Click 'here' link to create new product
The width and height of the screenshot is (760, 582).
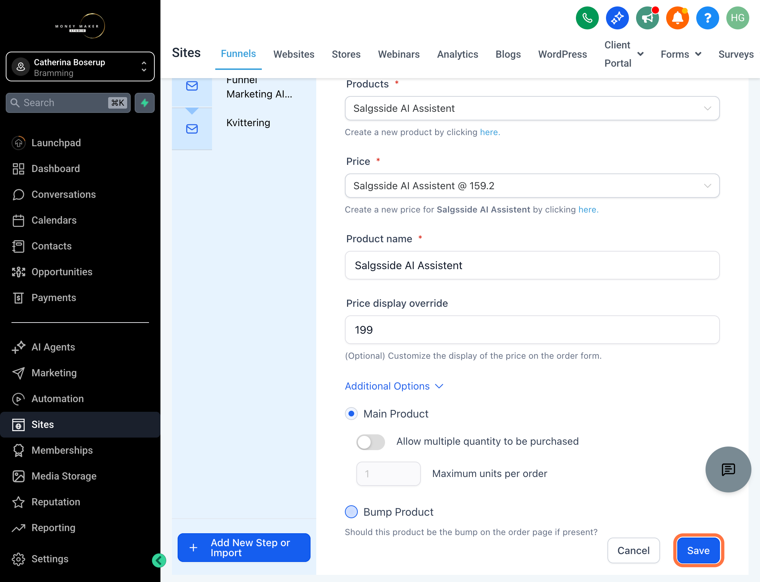pos(490,132)
